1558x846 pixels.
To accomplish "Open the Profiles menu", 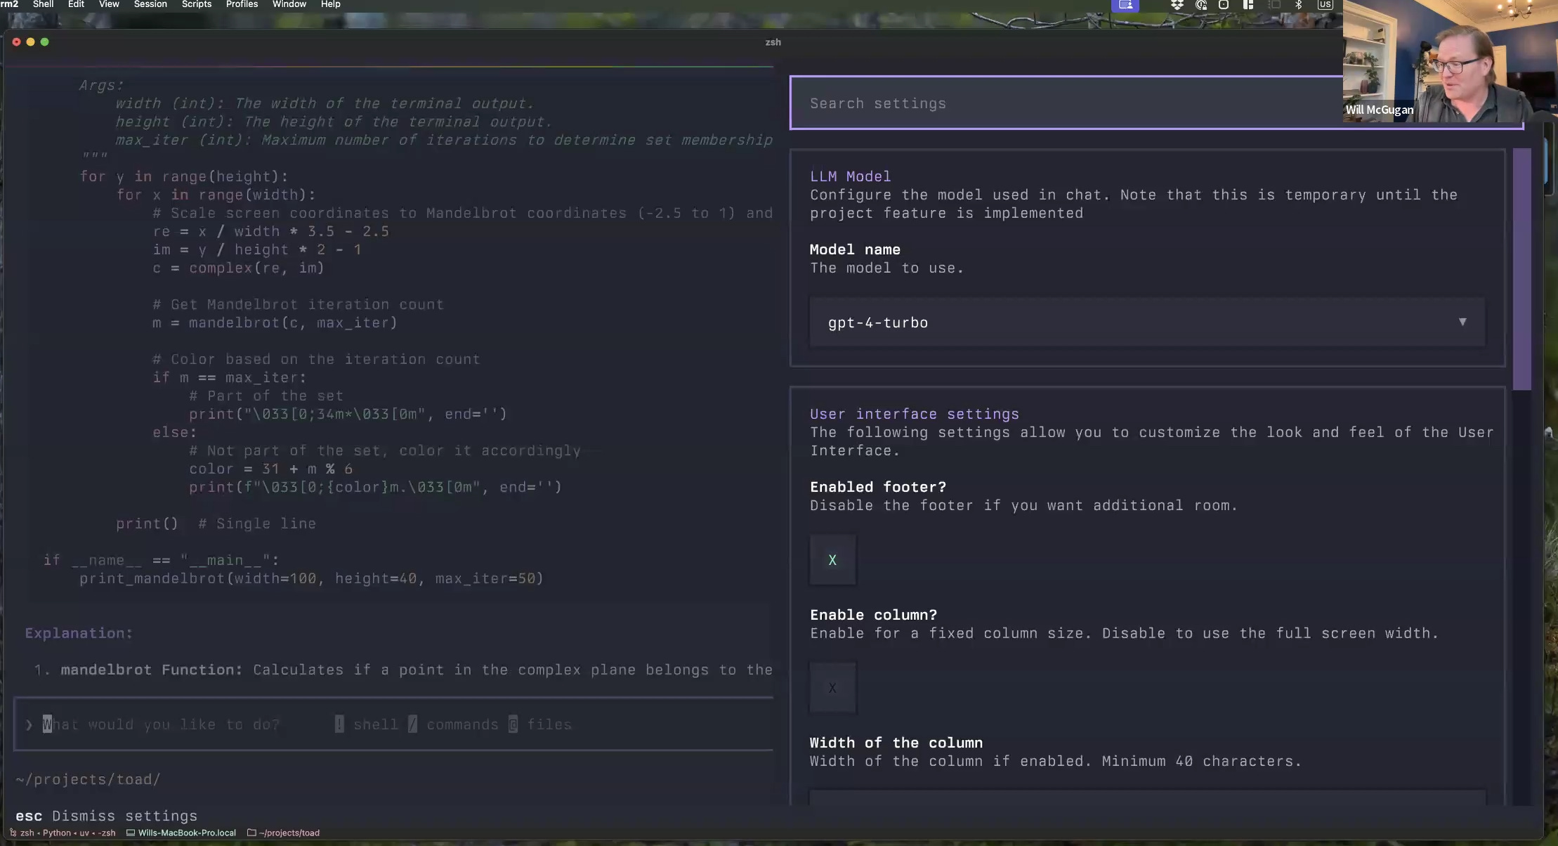I will pos(242,5).
